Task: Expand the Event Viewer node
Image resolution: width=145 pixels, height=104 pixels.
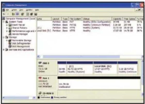Action: point(7,25)
